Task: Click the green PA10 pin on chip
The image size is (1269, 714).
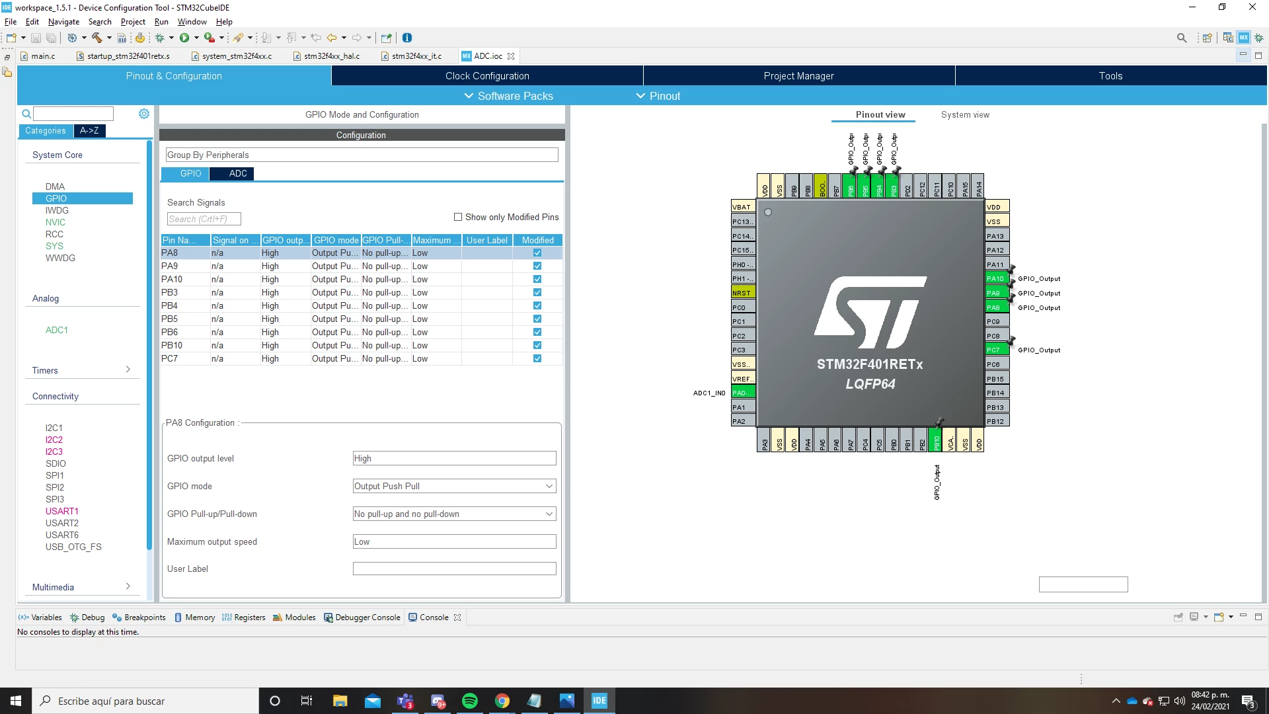Action: 997,278
